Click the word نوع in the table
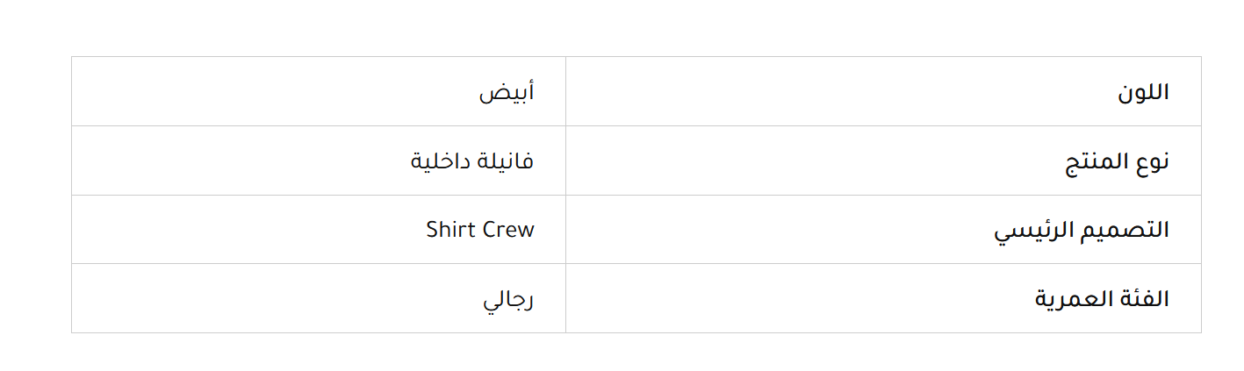 click(x=1150, y=161)
